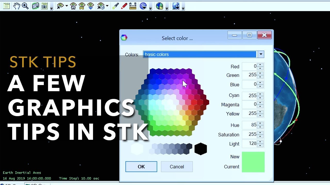
Task: Minimize the Select color dialog
Action: [234, 35]
